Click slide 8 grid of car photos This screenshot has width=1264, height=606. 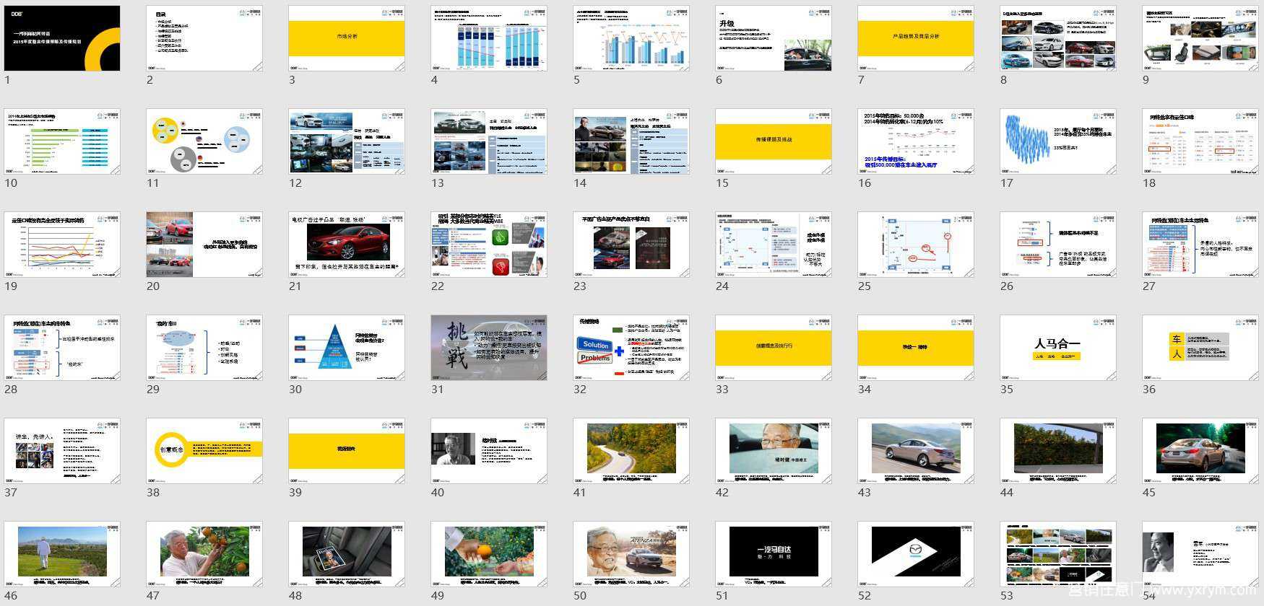(1058, 38)
